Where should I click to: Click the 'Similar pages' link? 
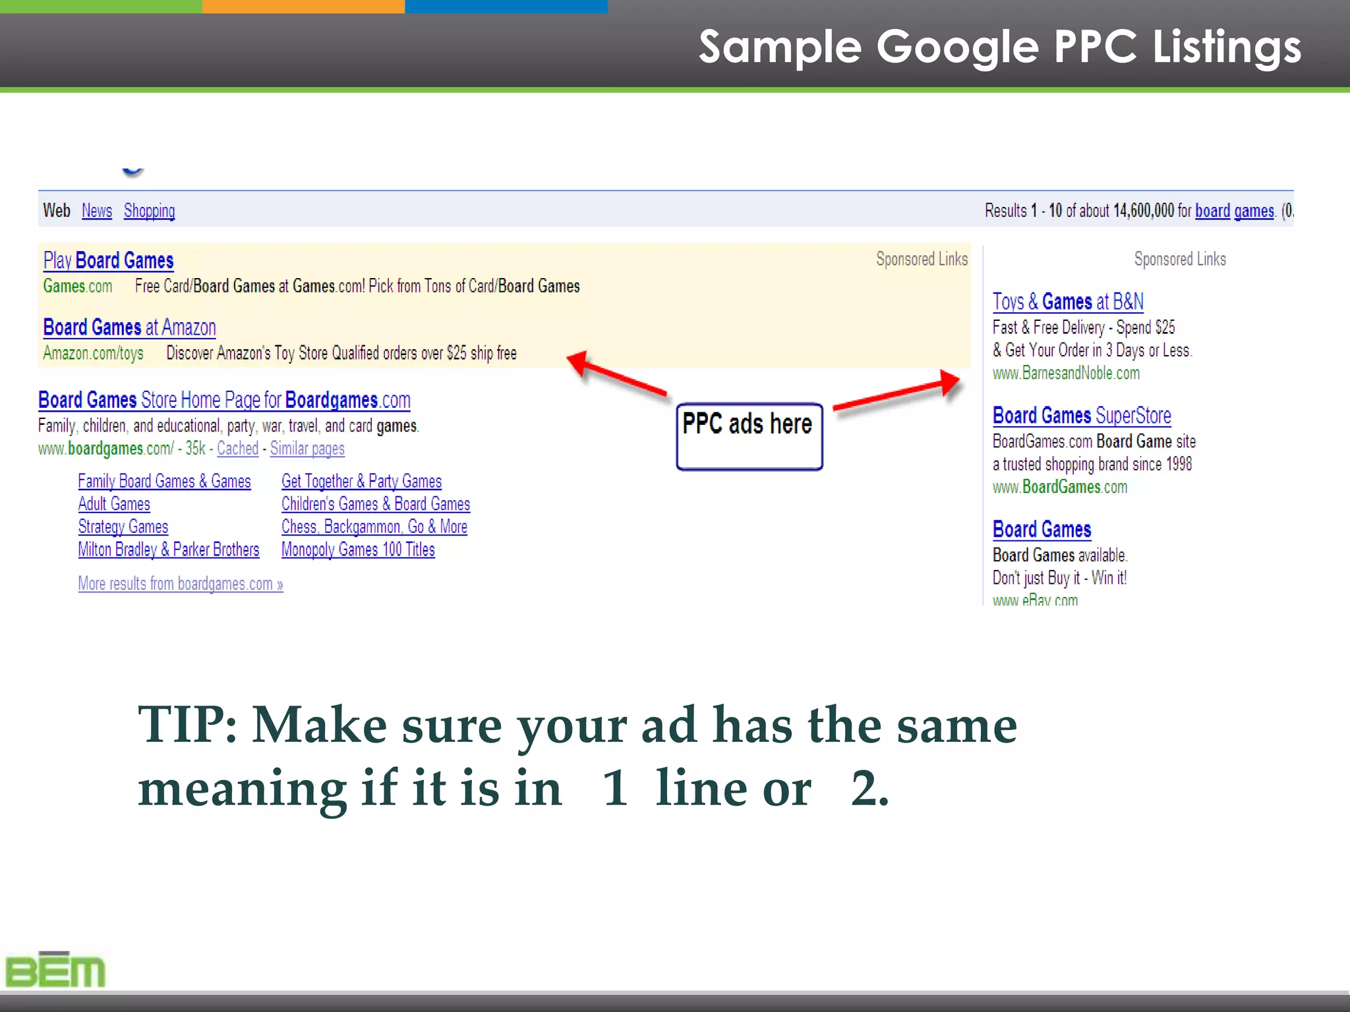point(307,449)
